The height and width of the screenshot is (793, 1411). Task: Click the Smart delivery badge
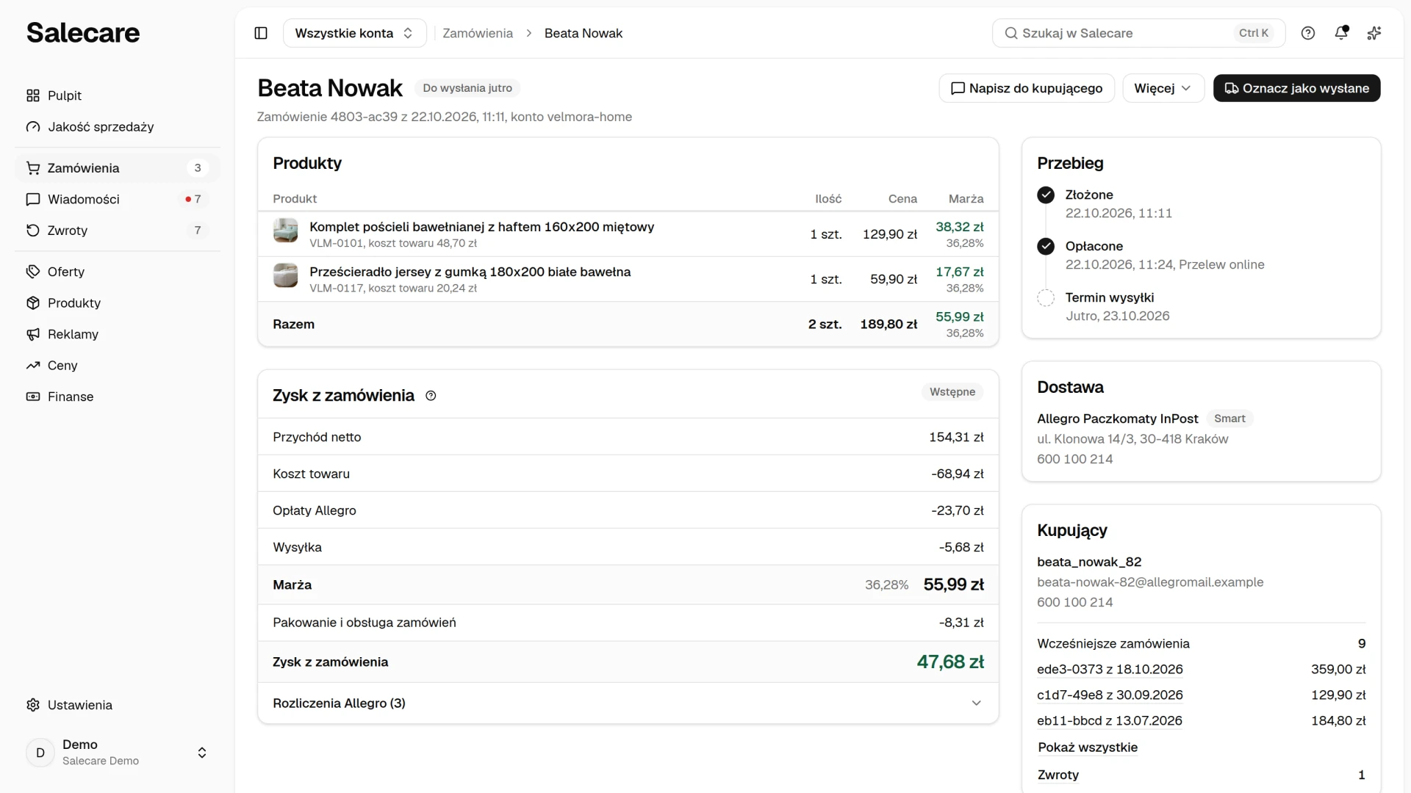click(x=1229, y=419)
